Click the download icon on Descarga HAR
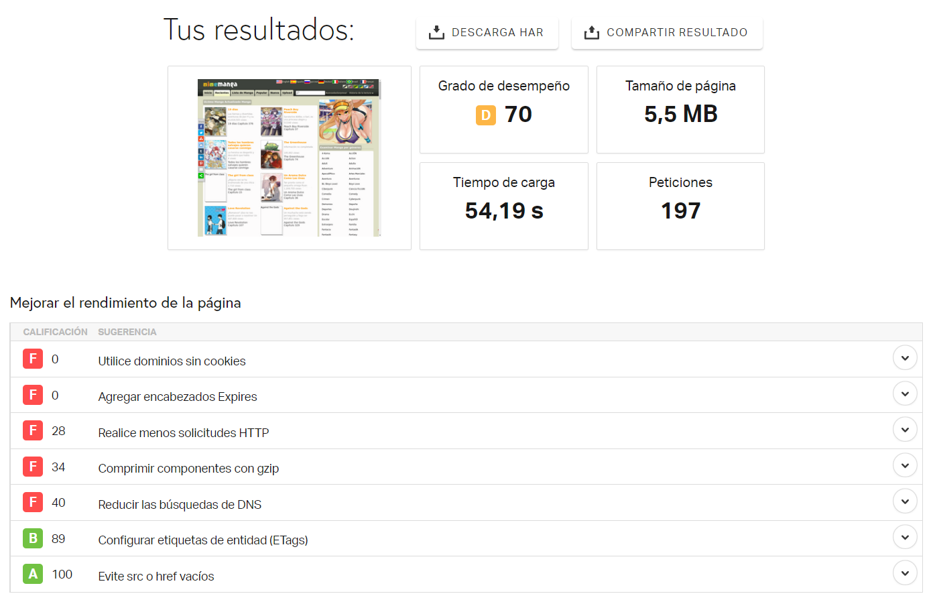The image size is (935, 602). 436,32
